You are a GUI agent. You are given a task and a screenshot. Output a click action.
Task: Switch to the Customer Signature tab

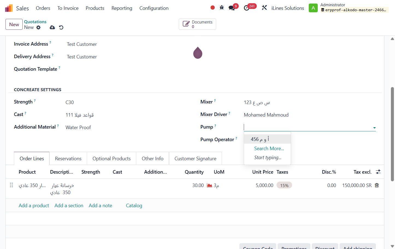pos(195,159)
